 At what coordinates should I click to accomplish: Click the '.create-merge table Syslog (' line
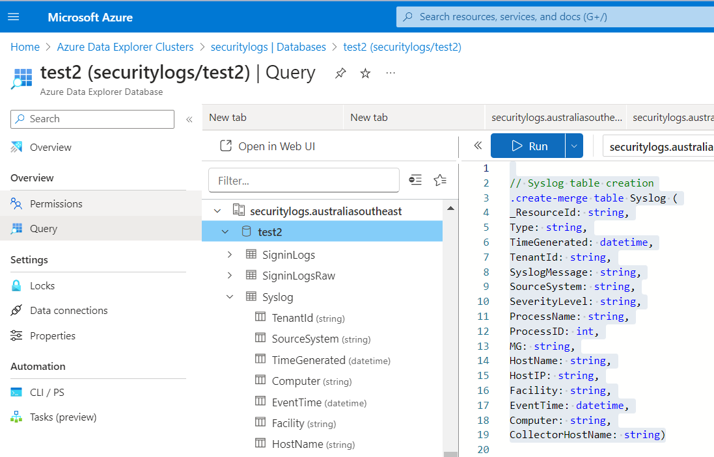594,198
